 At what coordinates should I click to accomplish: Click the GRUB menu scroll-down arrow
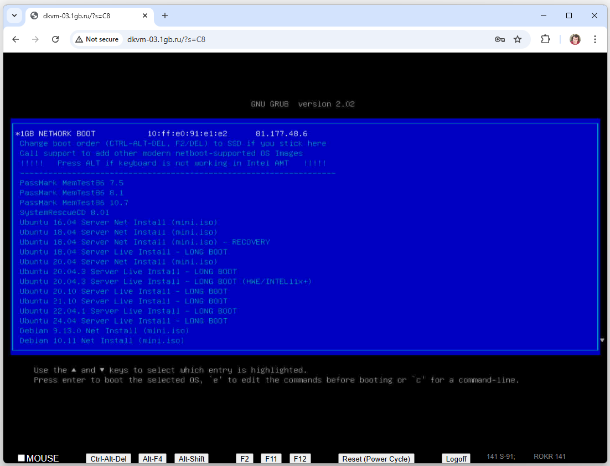point(602,340)
